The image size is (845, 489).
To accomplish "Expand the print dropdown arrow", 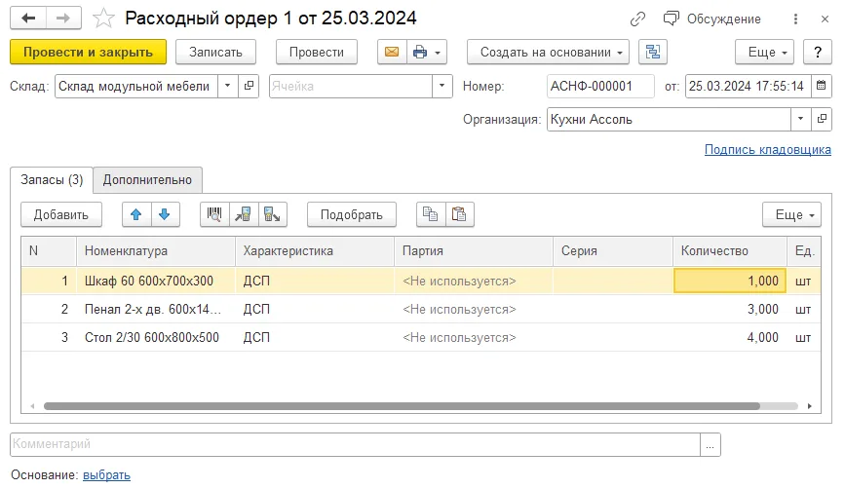I will click(439, 53).
